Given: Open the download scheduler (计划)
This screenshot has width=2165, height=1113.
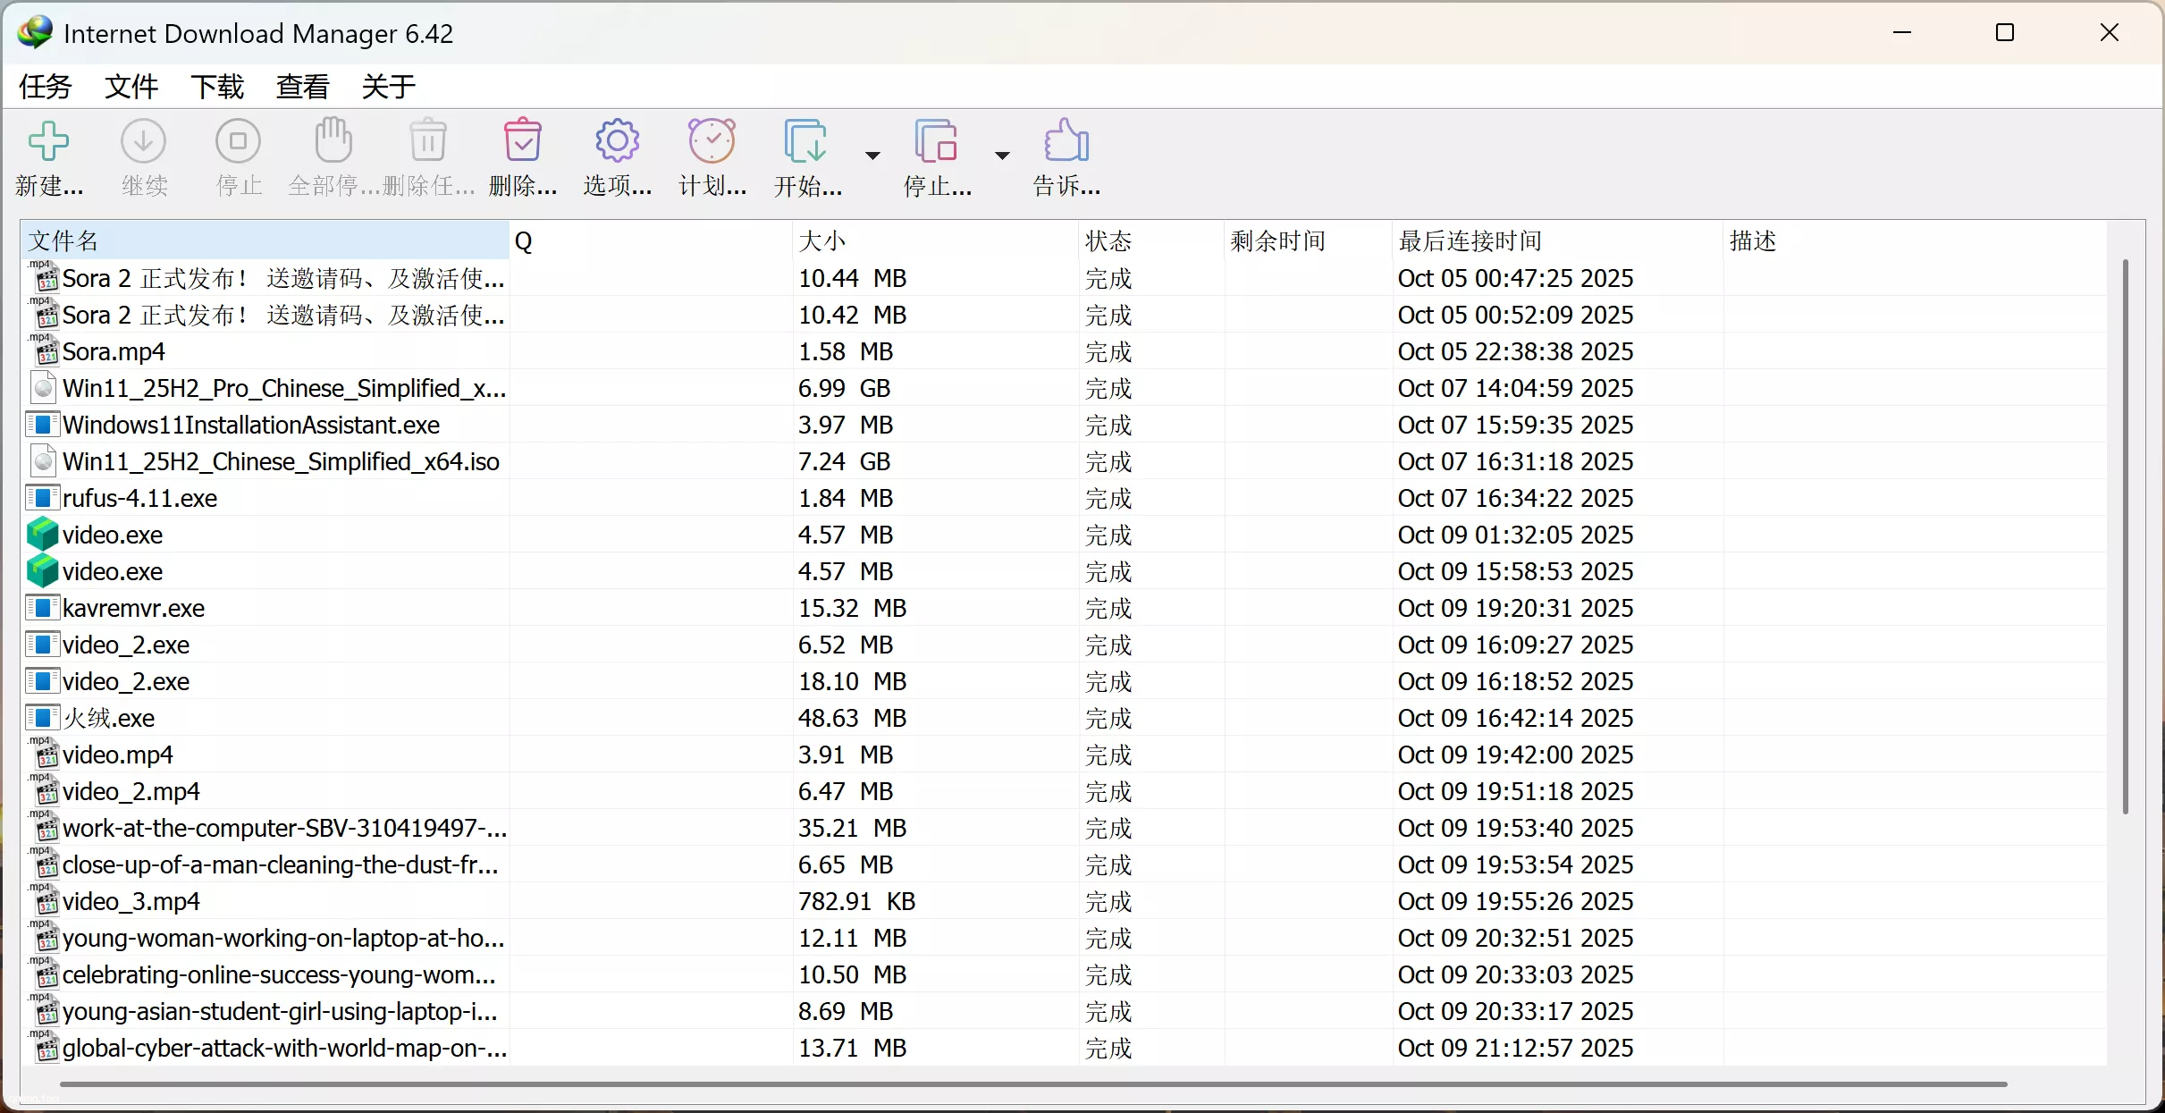Looking at the screenshot, I should 711,156.
